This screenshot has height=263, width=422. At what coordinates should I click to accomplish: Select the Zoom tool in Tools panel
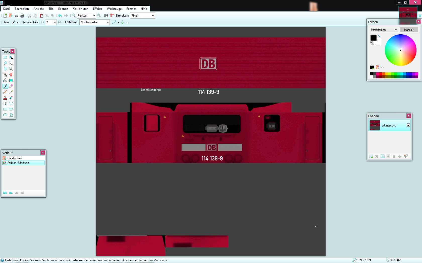(x=11, y=69)
